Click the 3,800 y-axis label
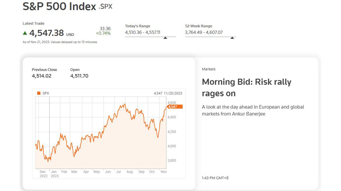Screen dimensions: 341x191 172,160
